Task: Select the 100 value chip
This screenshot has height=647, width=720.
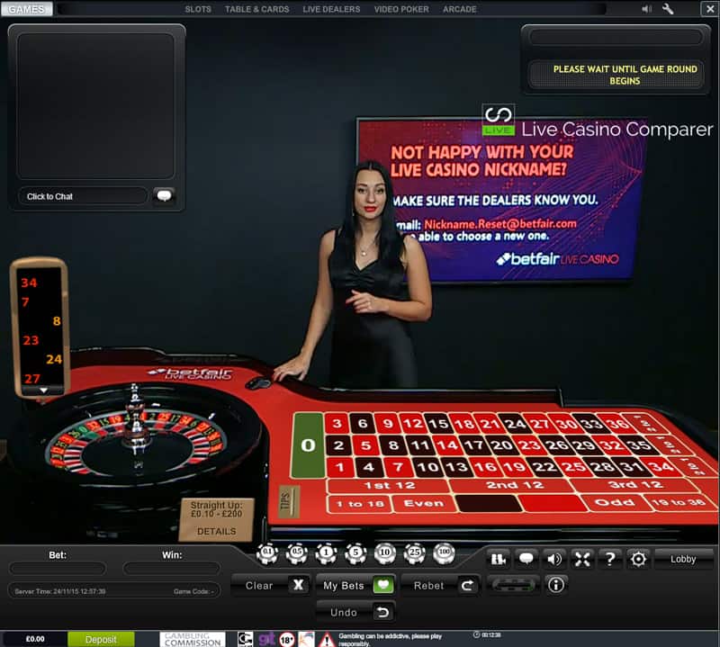Action: [x=444, y=553]
